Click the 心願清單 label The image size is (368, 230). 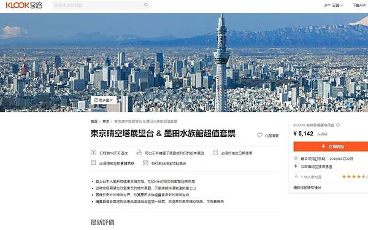[x=272, y=136]
